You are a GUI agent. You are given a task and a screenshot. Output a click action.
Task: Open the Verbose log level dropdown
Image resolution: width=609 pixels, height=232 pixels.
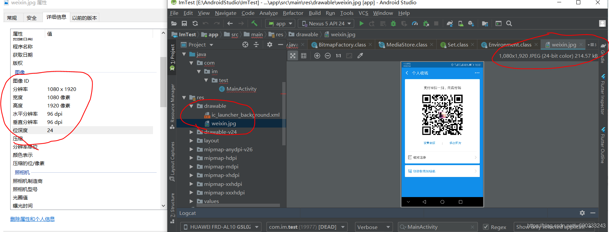(x=374, y=227)
